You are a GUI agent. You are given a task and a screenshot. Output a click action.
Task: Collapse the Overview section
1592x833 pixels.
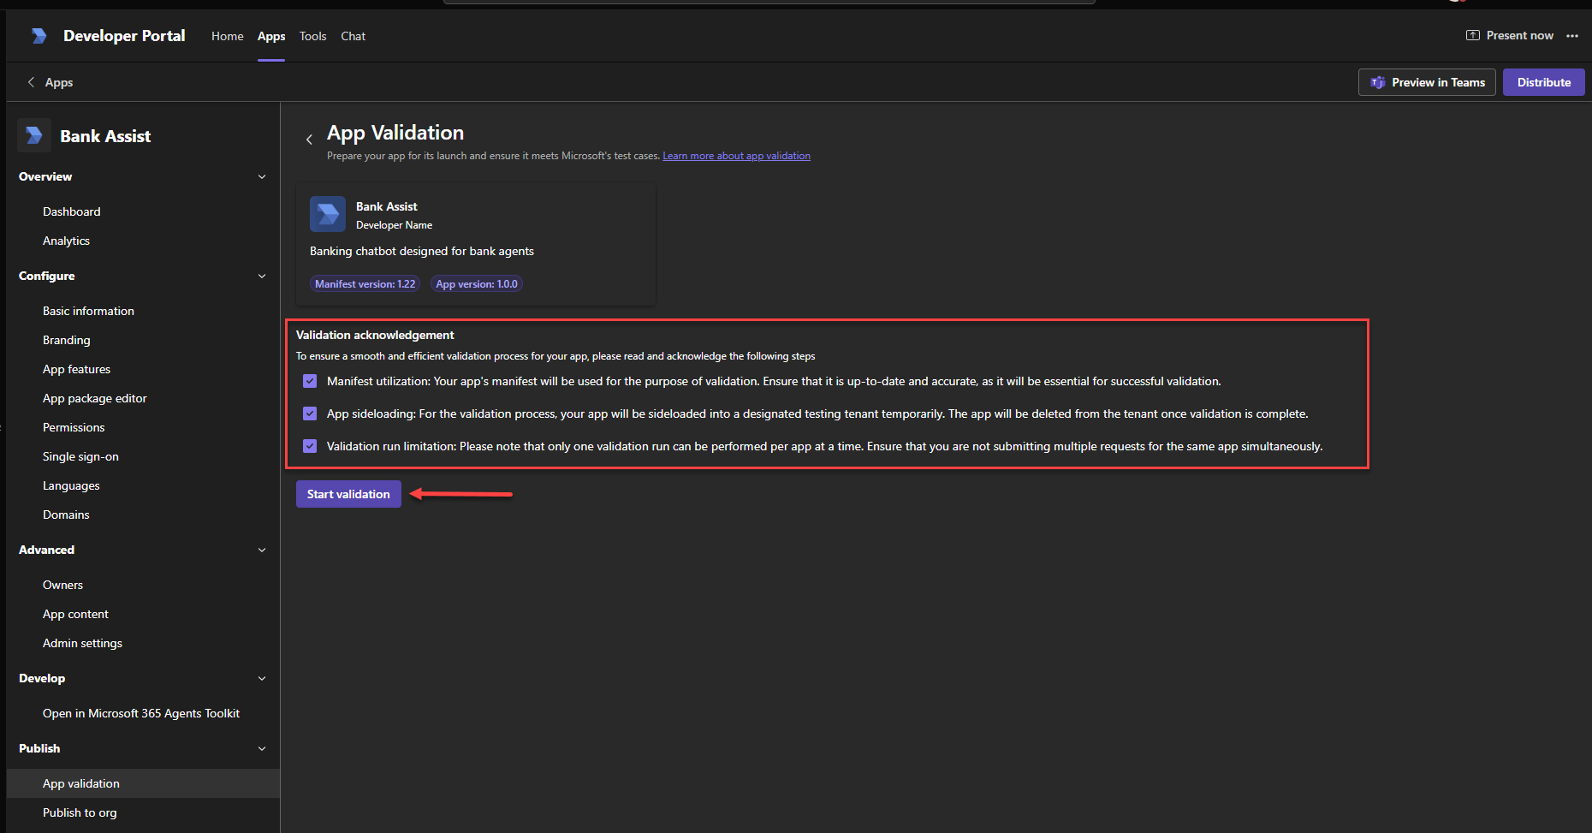262,176
